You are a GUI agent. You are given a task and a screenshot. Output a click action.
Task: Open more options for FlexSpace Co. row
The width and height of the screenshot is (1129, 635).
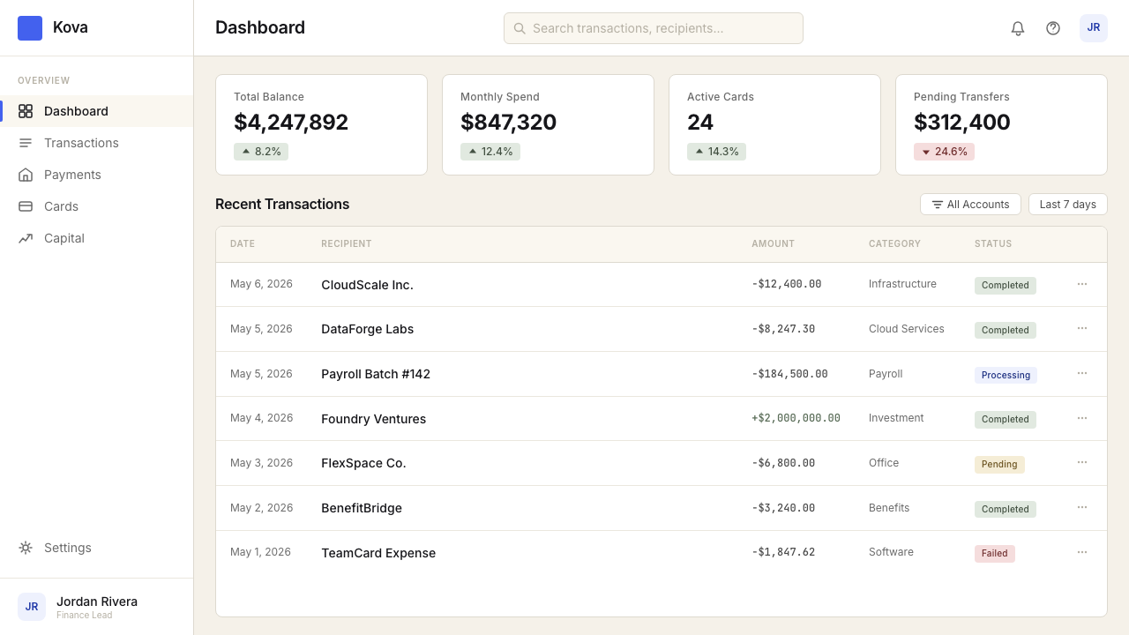1082,462
